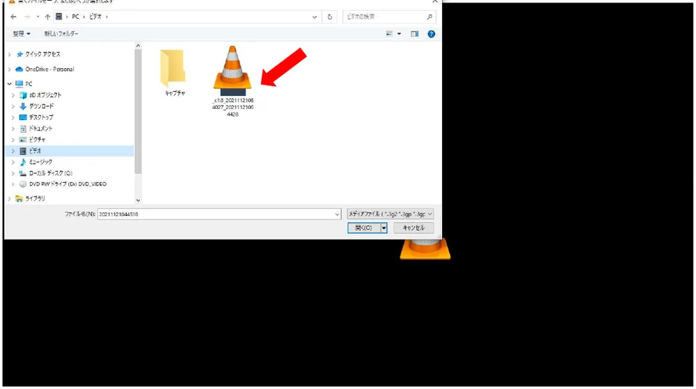Toggle the preview pane icon
Image resolution: width=696 pixels, height=389 pixels.
[415, 33]
